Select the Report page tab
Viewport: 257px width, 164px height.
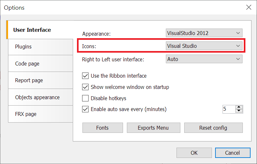tap(29, 80)
